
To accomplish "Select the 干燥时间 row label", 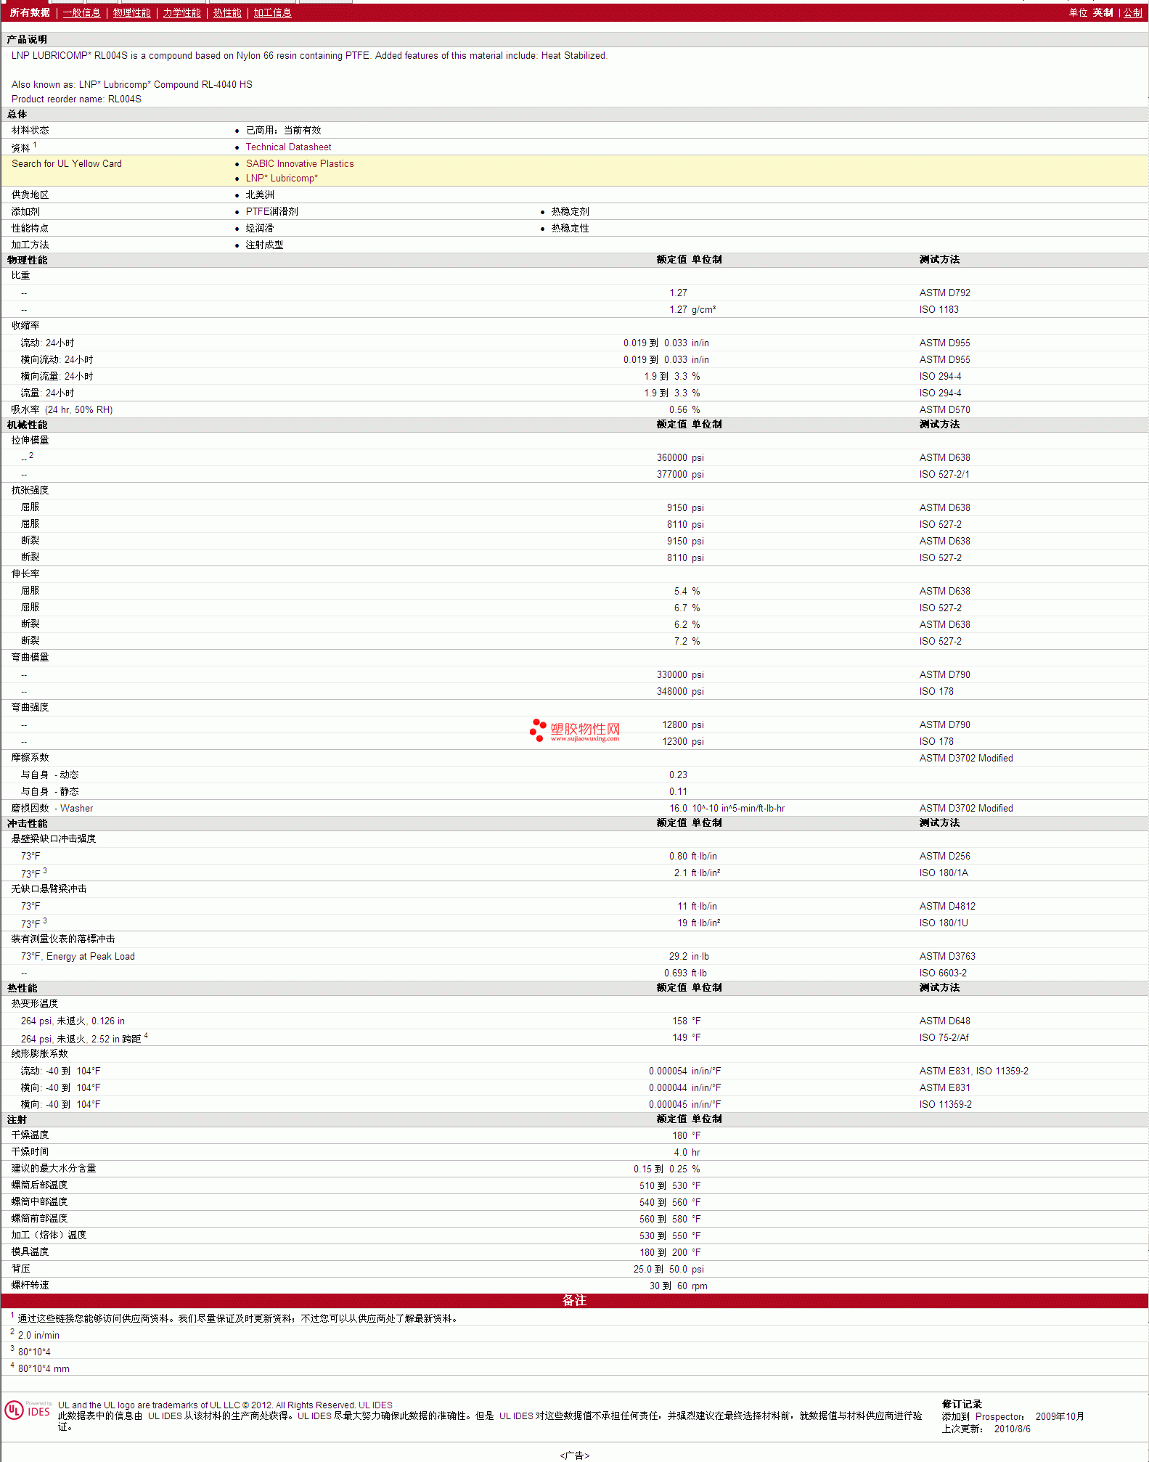I will pos(30,1151).
